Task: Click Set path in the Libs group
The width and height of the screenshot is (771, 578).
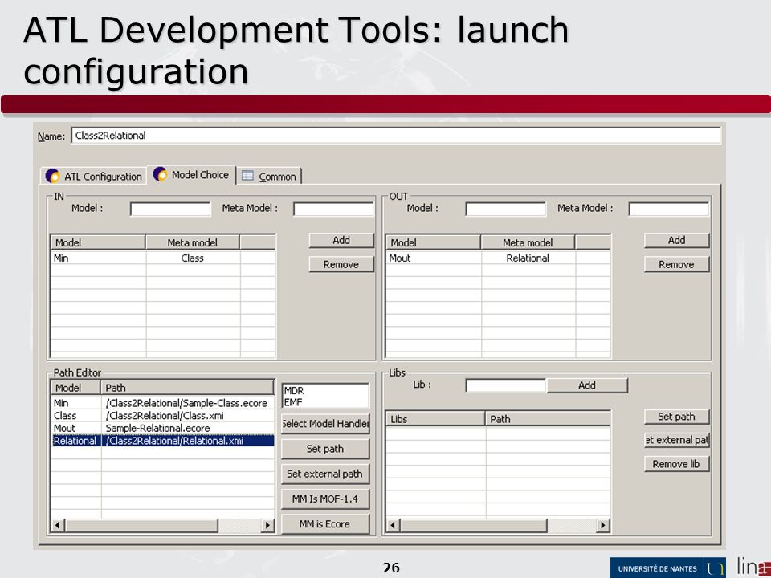Action: (676, 417)
